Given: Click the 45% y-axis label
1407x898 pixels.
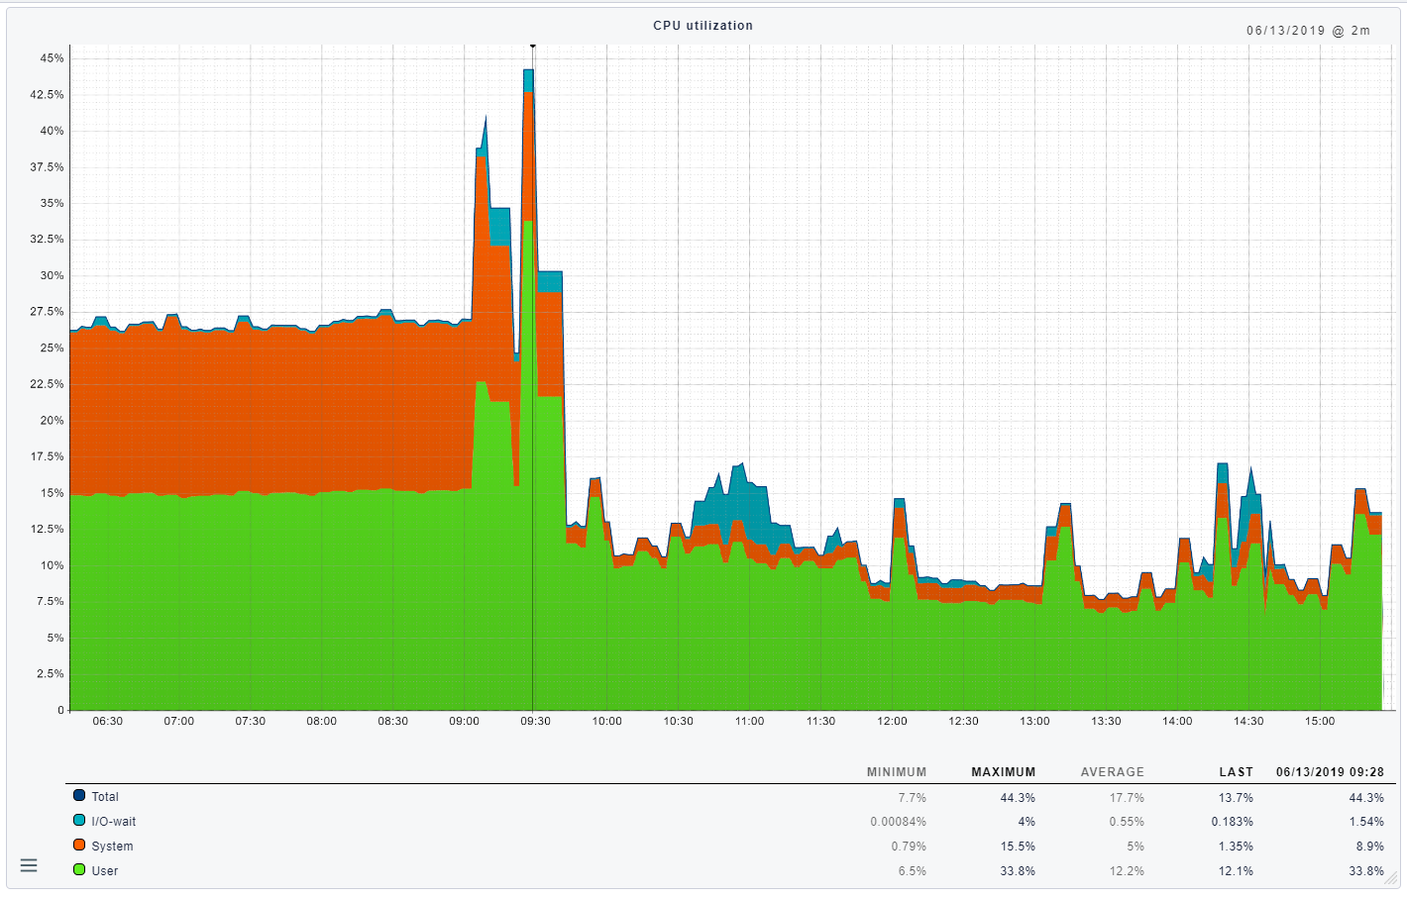Looking at the screenshot, I should 53,58.
